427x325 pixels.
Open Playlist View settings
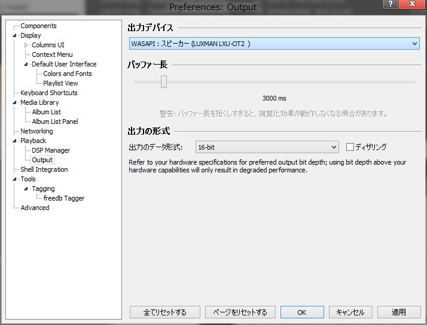tap(60, 83)
